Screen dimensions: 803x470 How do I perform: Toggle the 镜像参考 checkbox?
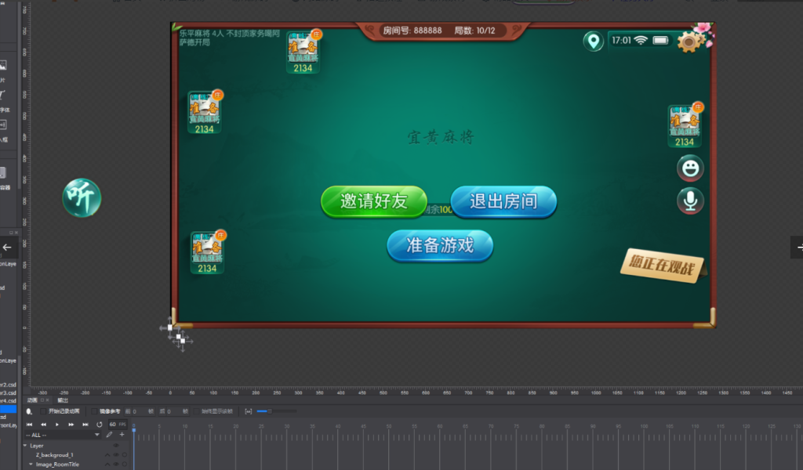(95, 410)
